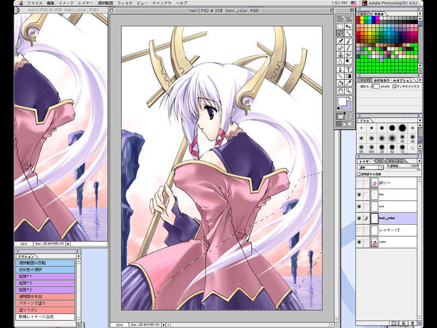Select the Line tool
437x328 pixels.
[x=340, y=76]
